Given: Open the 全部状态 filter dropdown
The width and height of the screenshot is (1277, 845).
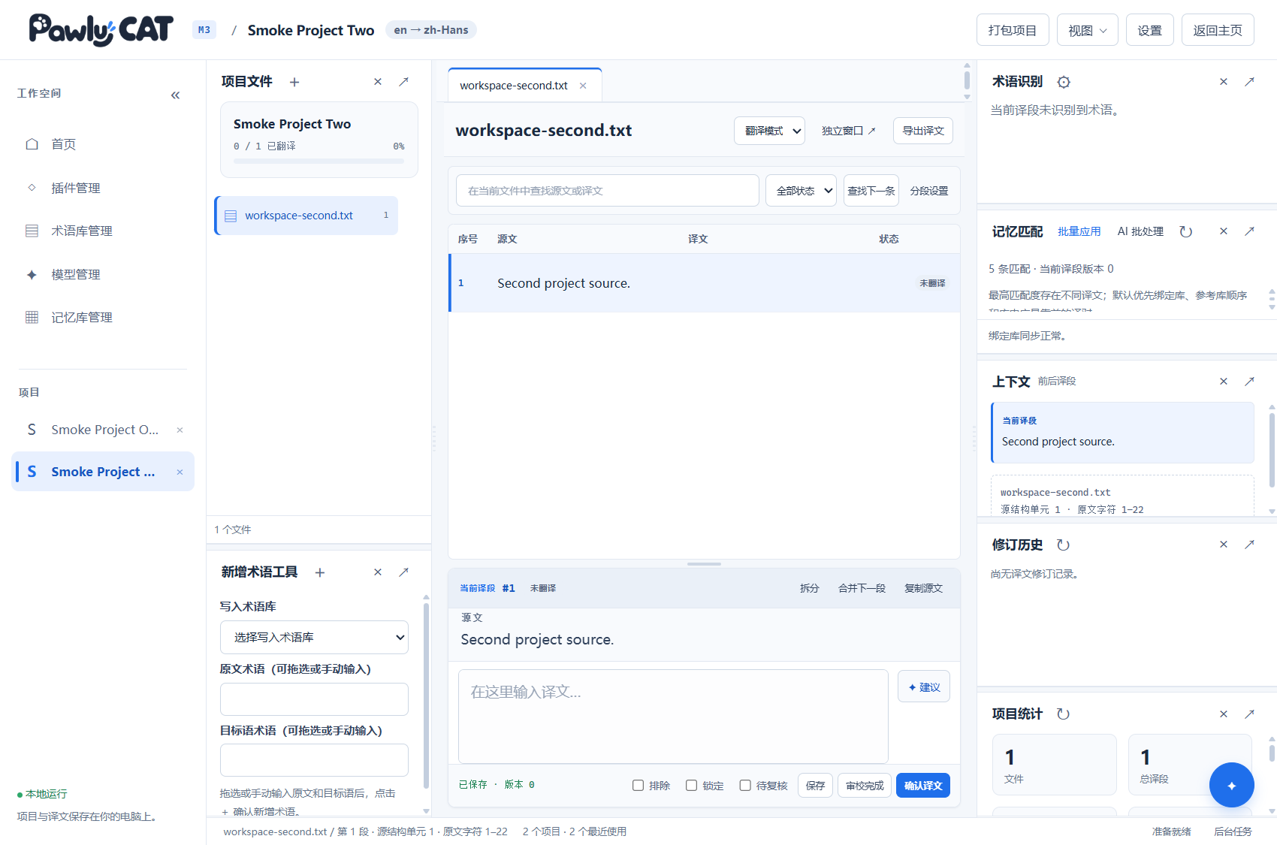Looking at the screenshot, I should click(x=802, y=191).
